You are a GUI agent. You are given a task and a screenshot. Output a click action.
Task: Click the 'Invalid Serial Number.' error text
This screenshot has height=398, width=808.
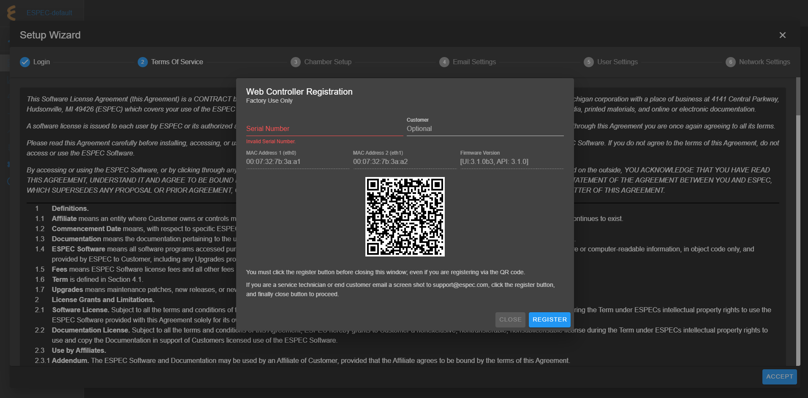pyautogui.click(x=271, y=142)
